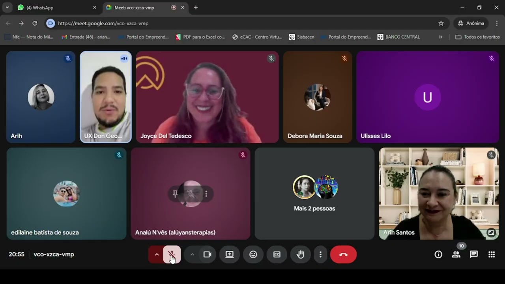Bookmark this page with star icon
Viewport: 505px width, 284px height.
coord(441,23)
